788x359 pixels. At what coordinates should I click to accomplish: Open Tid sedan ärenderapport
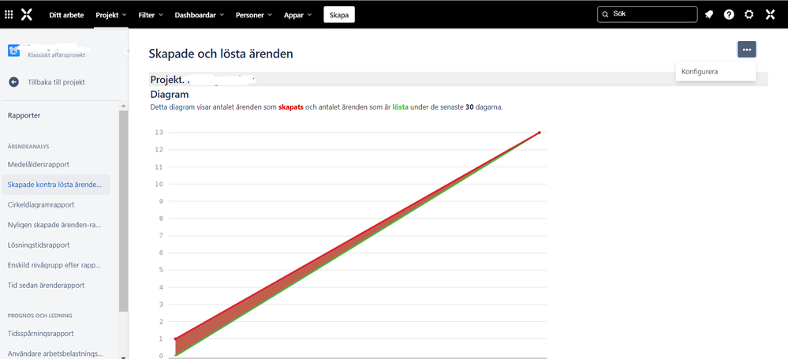(47, 285)
